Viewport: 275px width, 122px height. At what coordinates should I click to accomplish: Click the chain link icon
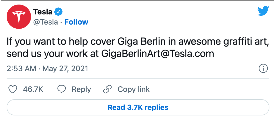(107, 89)
